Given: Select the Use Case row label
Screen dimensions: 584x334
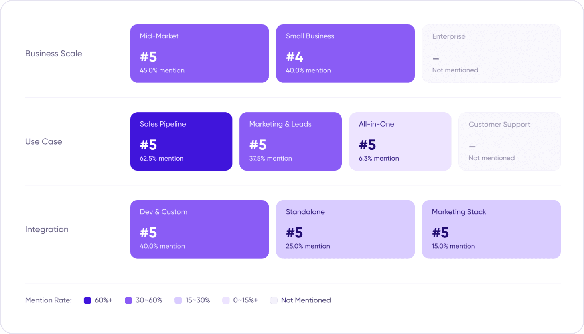Looking at the screenshot, I should coord(44,141).
